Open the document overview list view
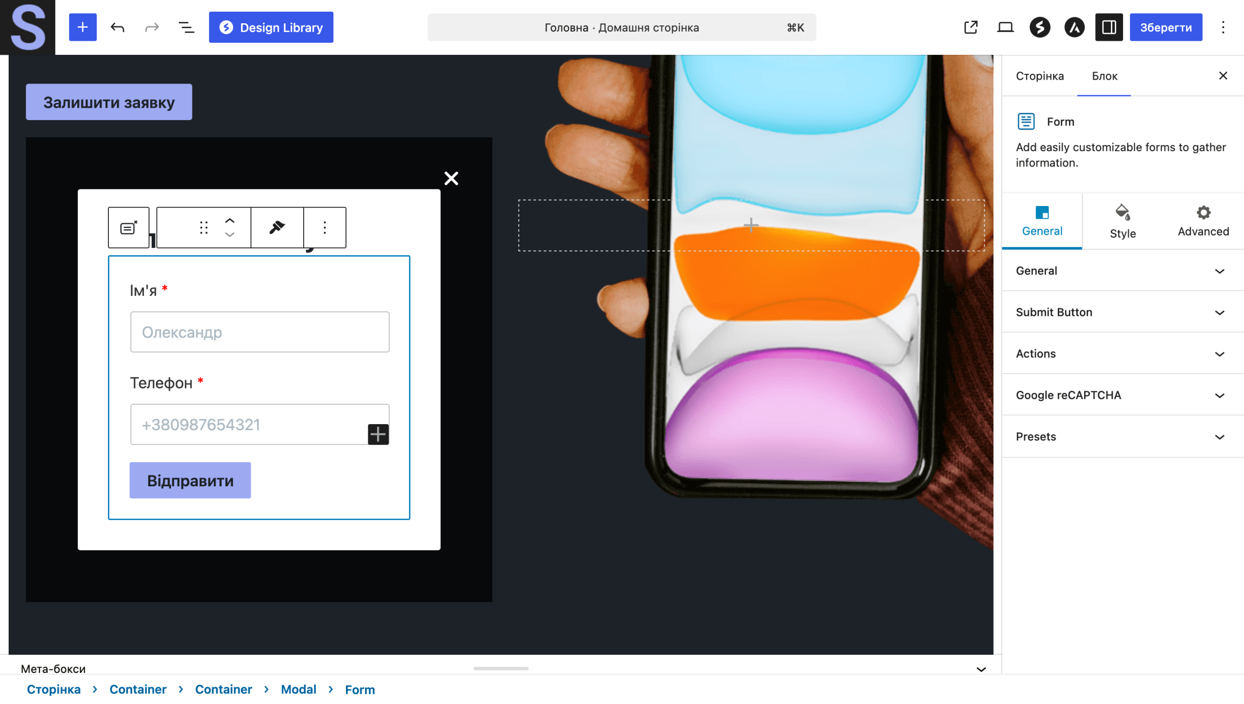 tap(187, 27)
